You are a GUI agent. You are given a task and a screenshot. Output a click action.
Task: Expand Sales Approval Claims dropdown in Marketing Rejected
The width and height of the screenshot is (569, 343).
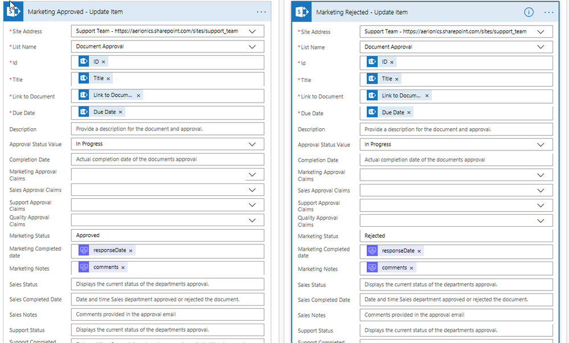coord(541,190)
